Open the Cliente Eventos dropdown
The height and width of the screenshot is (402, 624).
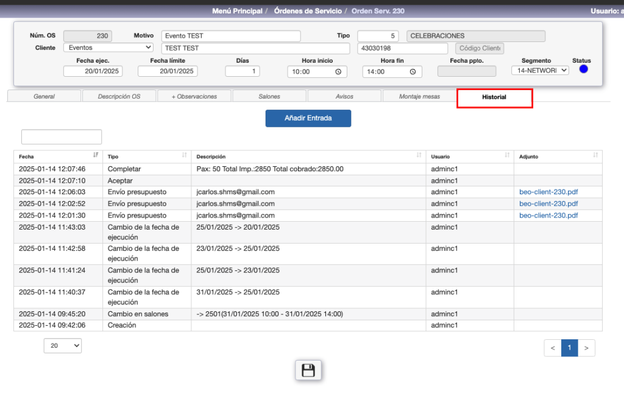coord(108,48)
